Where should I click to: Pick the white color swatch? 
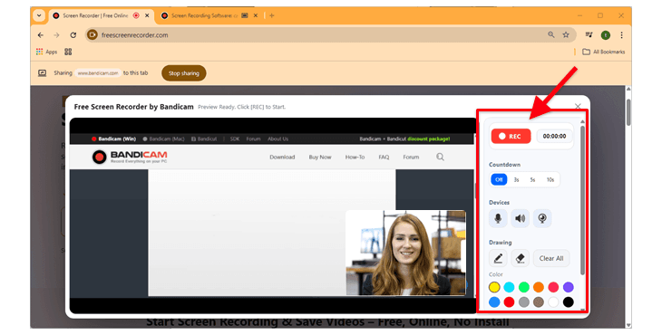pyautogui.click(x=553, y=301)
